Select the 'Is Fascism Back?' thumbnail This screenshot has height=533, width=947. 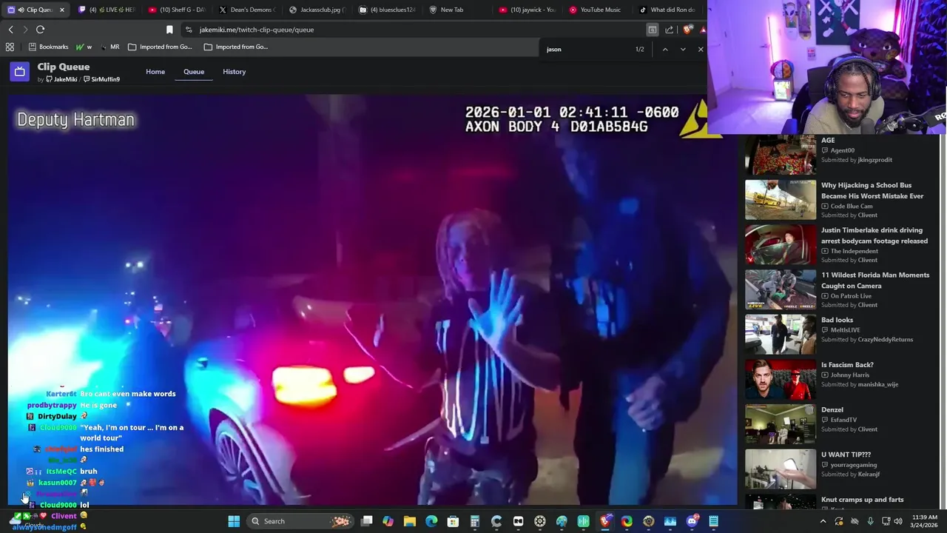coord(781,380)
